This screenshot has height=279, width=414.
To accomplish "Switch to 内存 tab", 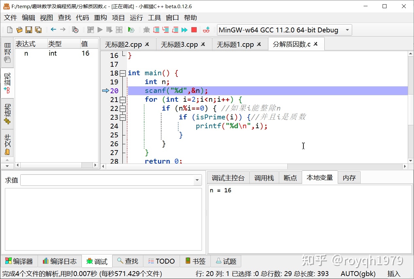I will (x=349, y=178).
